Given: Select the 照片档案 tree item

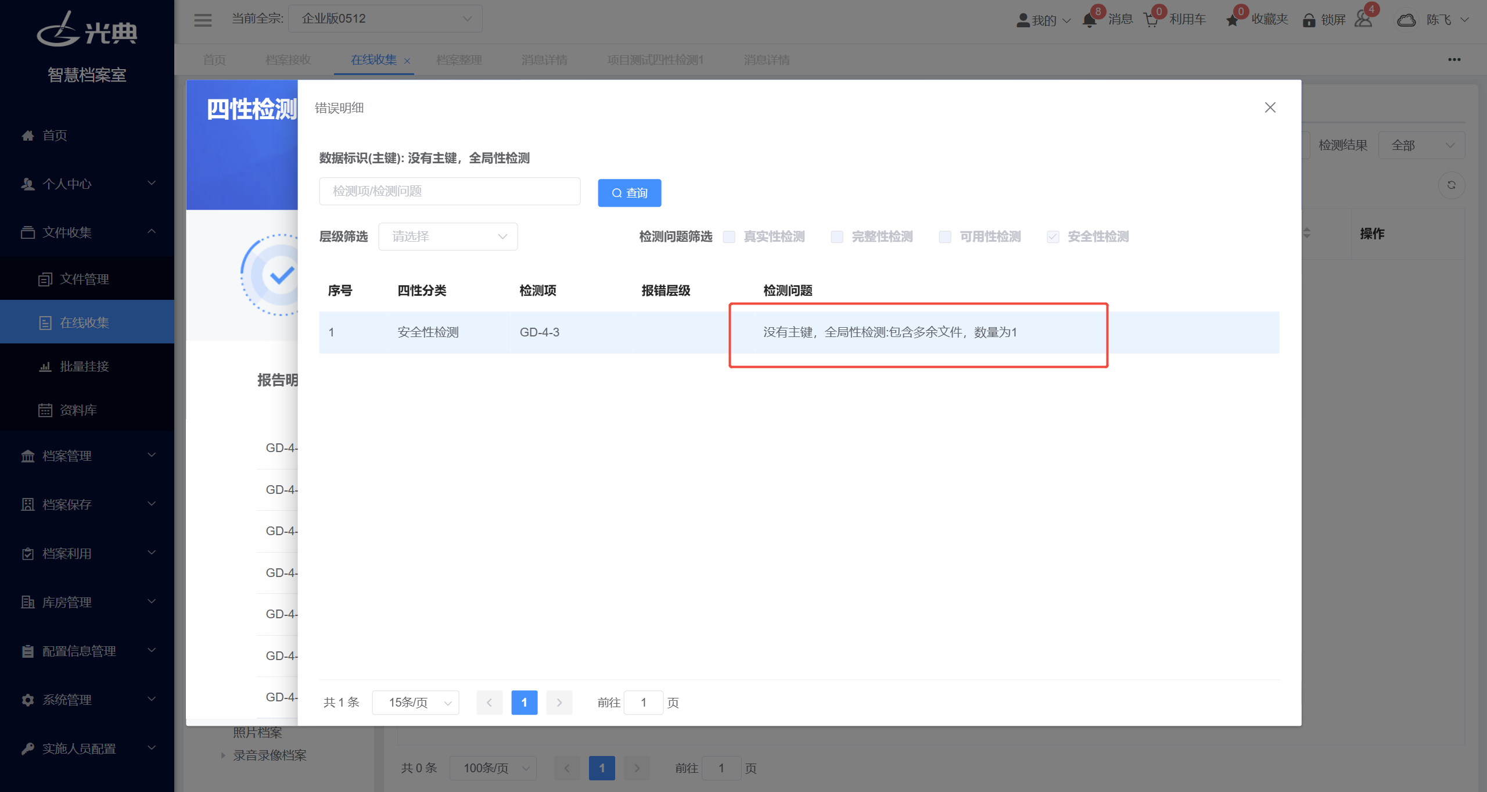Looking at the screenshot, I should pyautogui.click(x=257, y=732).
